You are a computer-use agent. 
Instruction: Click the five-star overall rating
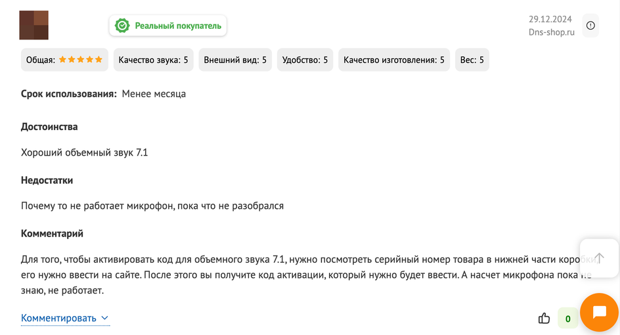tap(81, 60)
